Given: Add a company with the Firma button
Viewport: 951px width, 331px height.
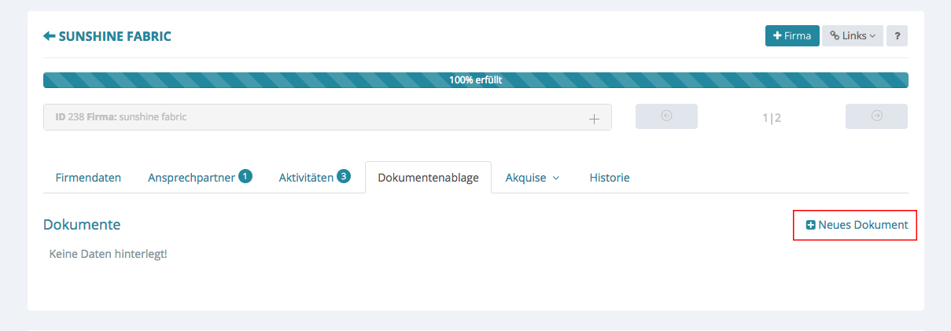Looking at the screenshot, I should coord(791,36).
